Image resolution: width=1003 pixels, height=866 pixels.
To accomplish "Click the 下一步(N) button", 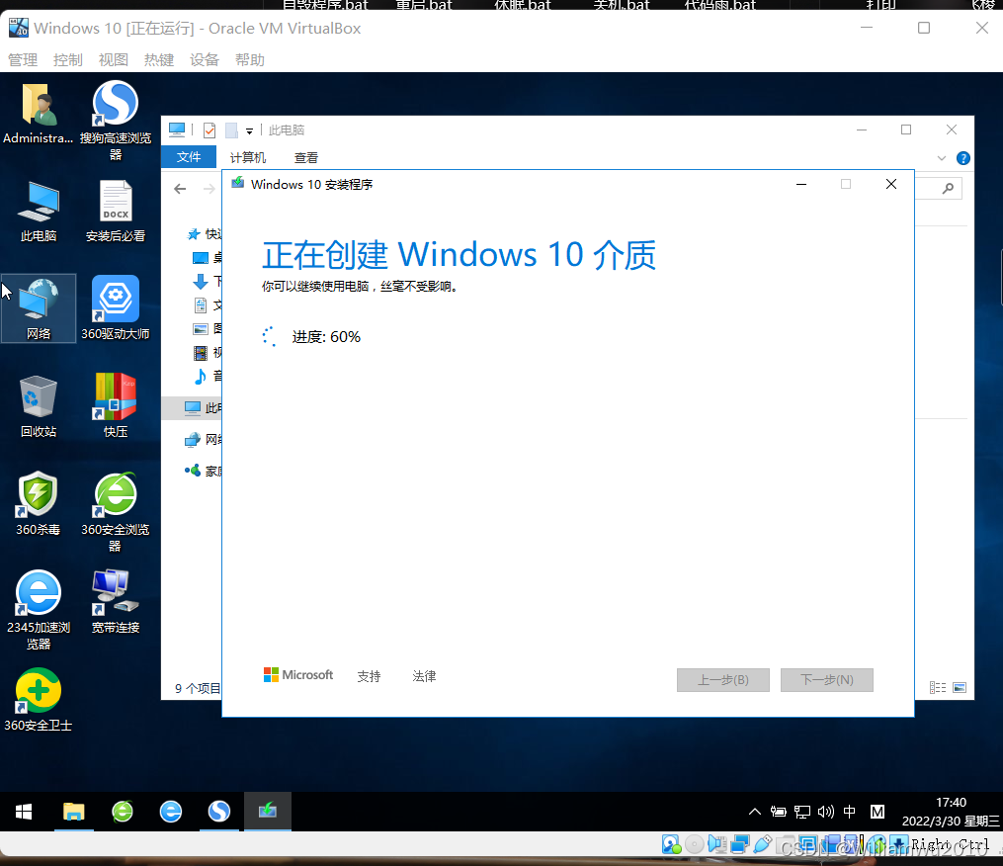I will [x=826, y=680].
